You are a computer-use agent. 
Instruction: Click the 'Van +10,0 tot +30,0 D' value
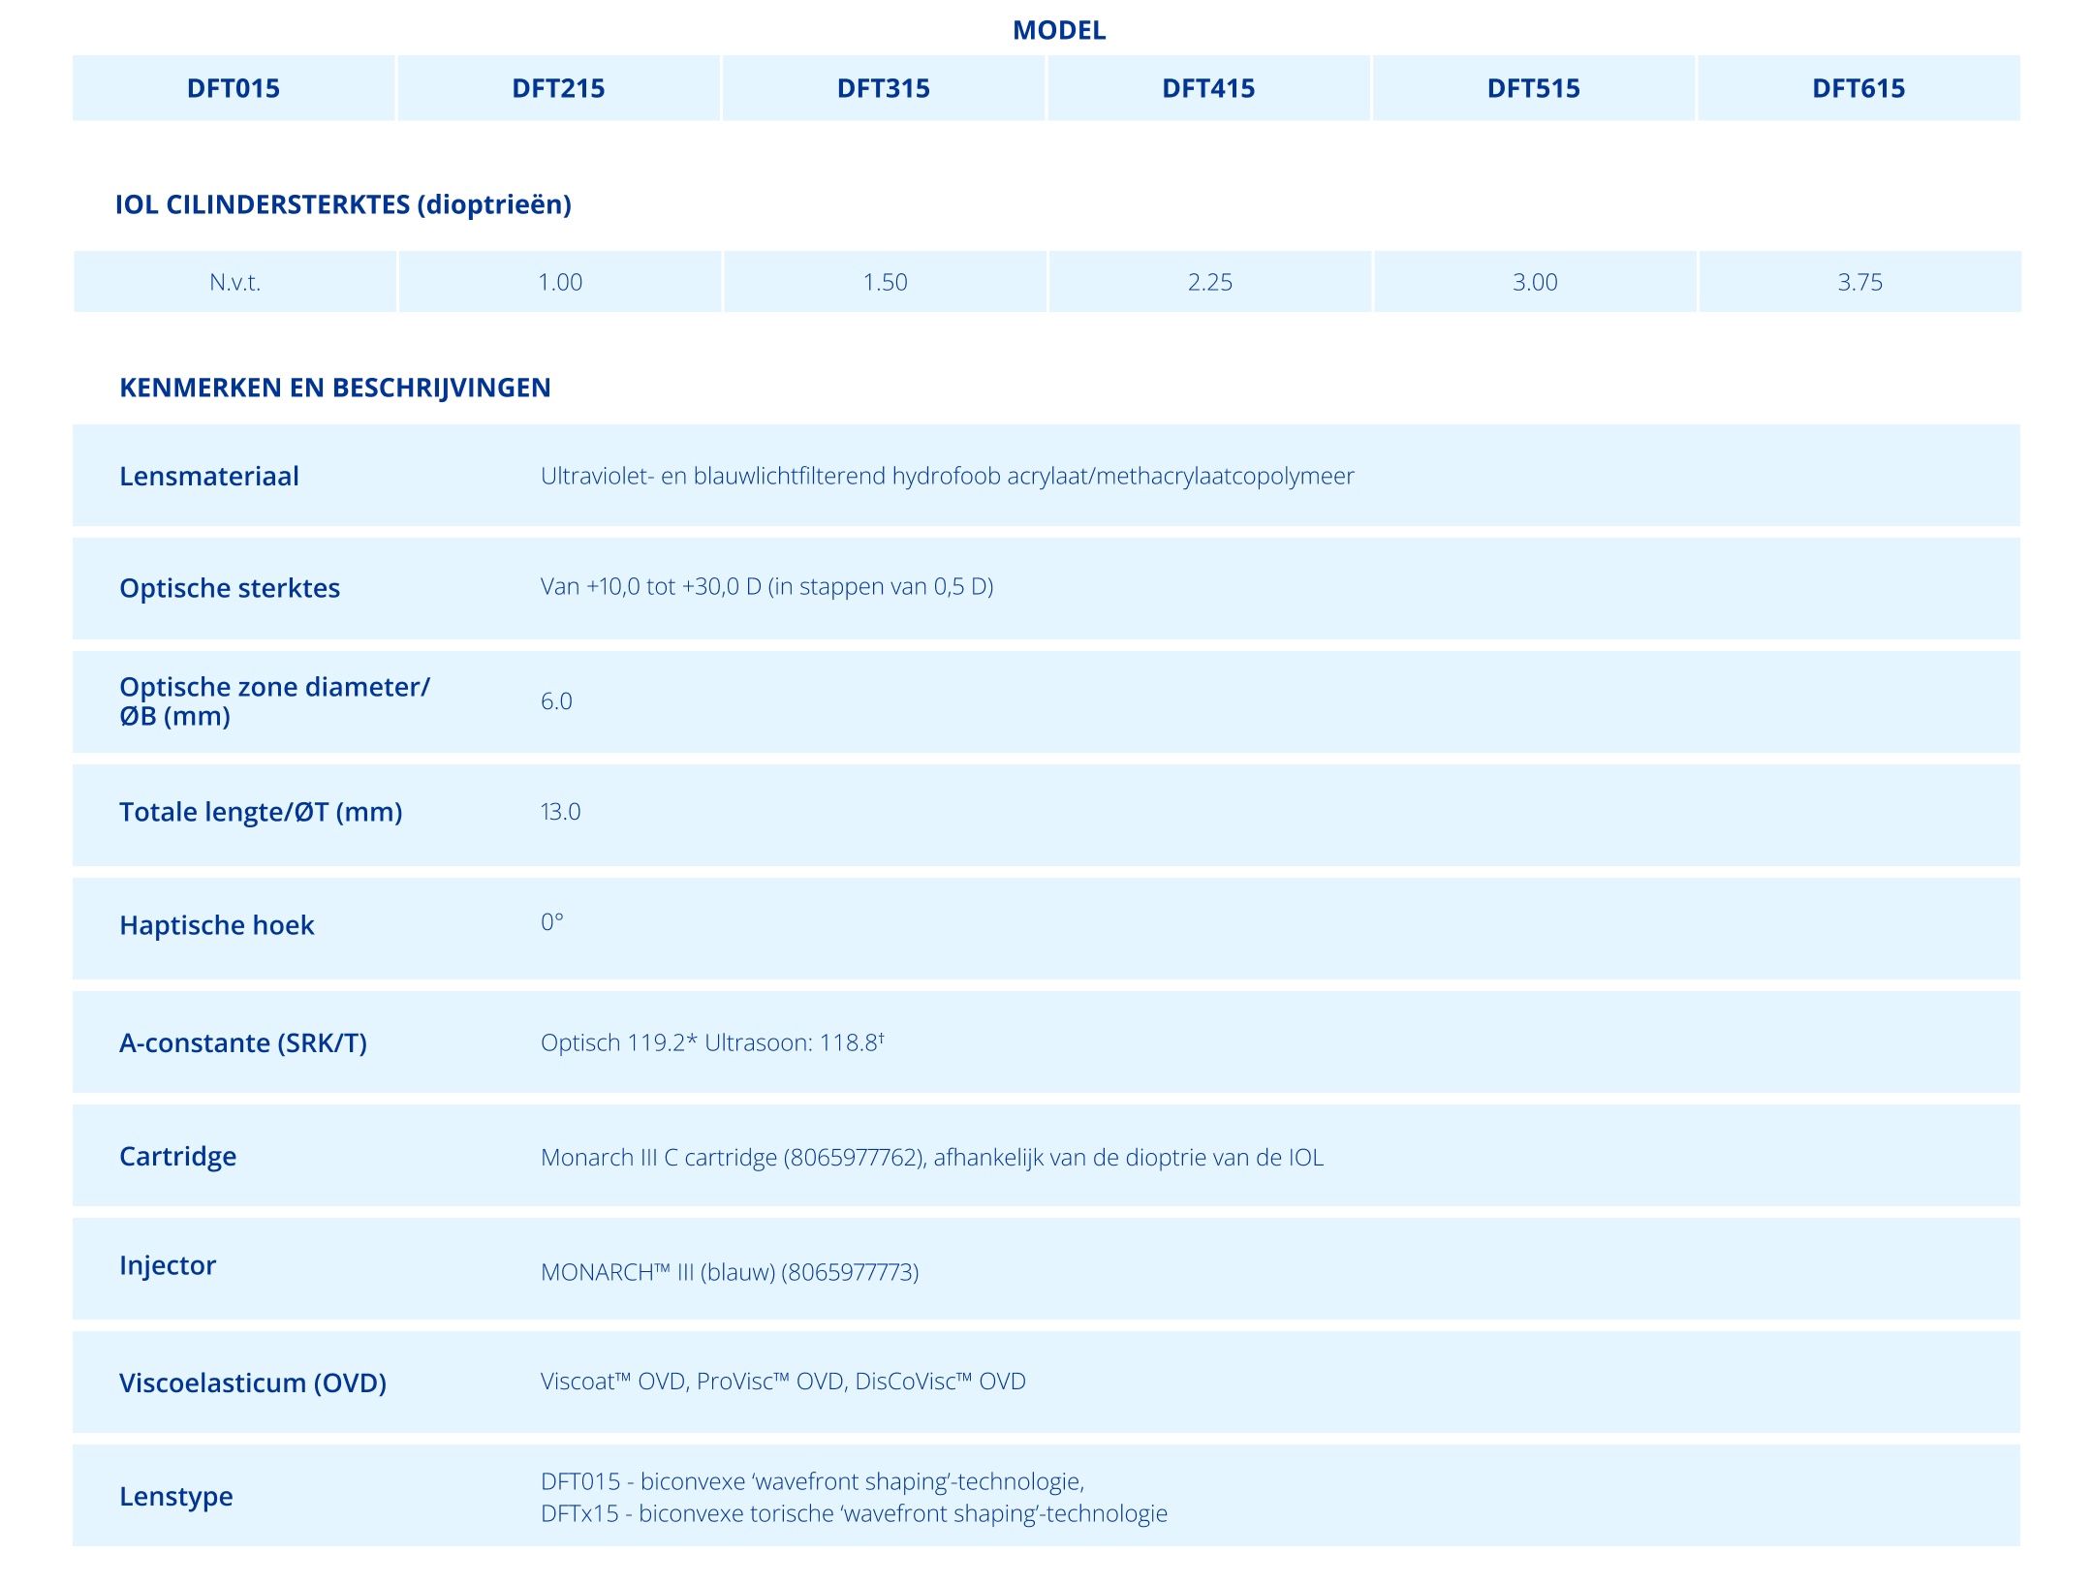click(x=767, y=586)
